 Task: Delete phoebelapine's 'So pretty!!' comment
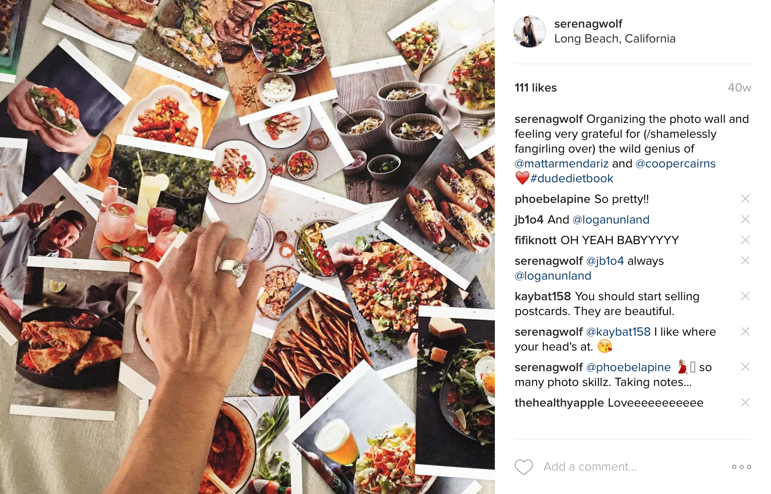click(745, 199)
